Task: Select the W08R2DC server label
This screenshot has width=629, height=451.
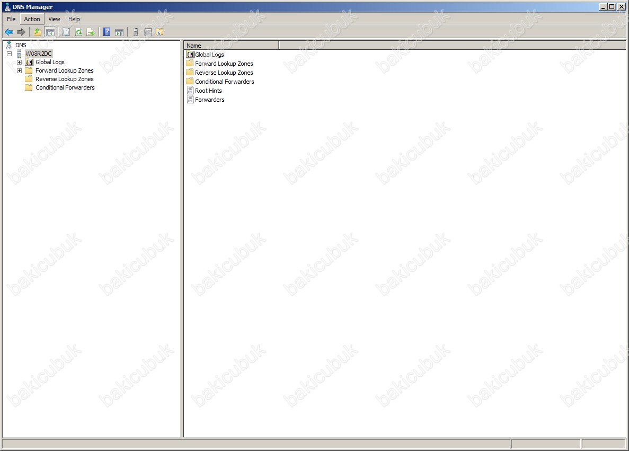Action: click(39, 54)
